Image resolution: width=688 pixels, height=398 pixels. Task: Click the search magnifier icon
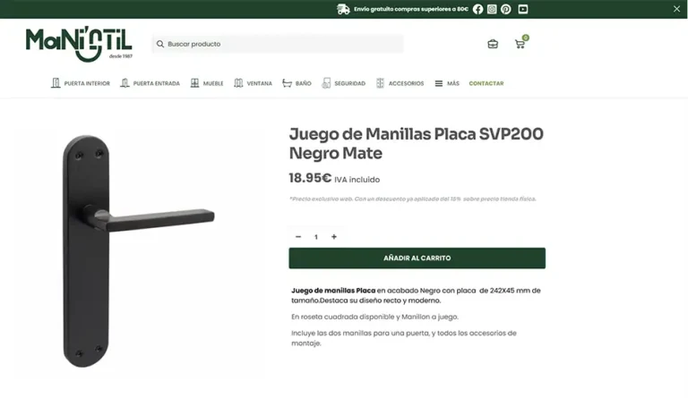pos(160,44)
